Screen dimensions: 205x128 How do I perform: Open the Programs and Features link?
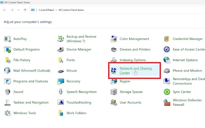click(31, 81)
